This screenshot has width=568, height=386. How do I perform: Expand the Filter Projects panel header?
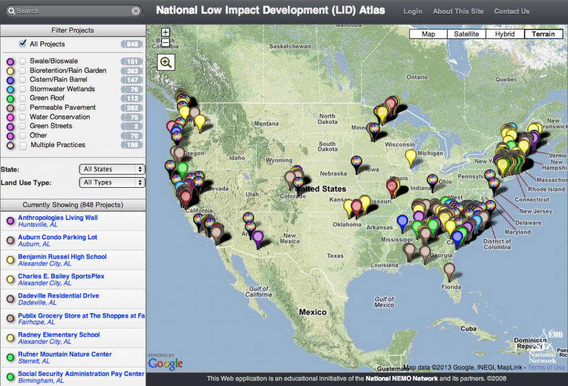(73, 30)
